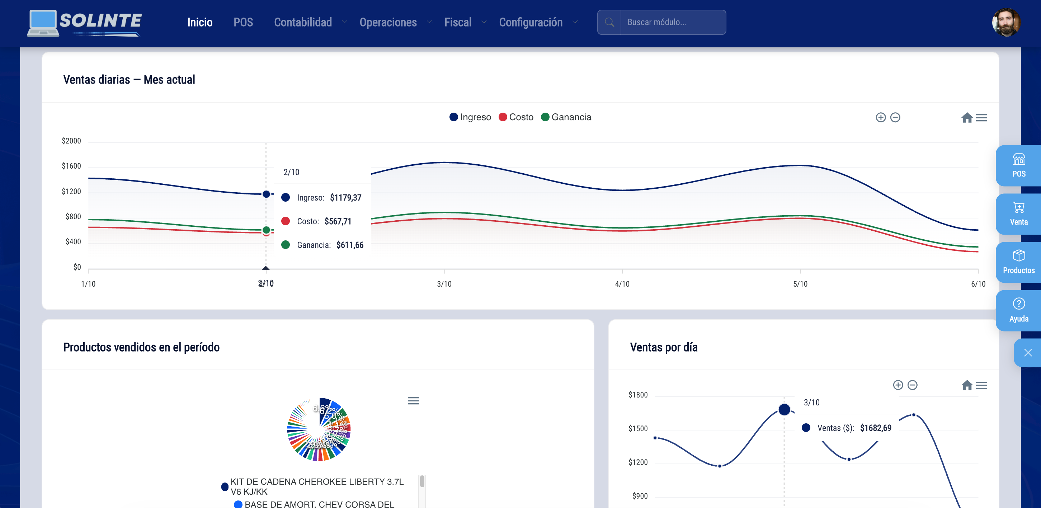Open Ventas diarias chart hamburger menu

[x=981, y=118]
